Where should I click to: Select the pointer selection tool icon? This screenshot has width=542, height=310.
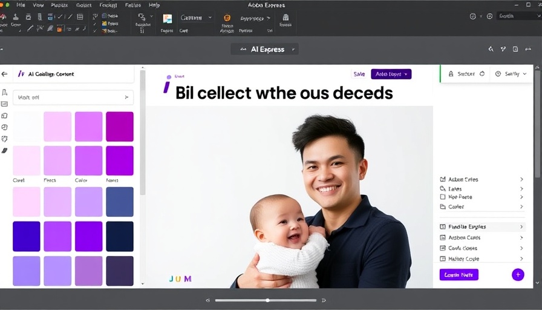(142, 16)
